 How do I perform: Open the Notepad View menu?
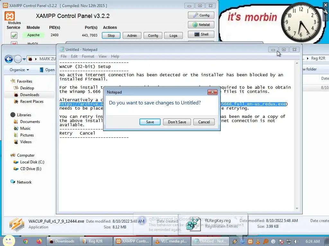tap(102, 56)
